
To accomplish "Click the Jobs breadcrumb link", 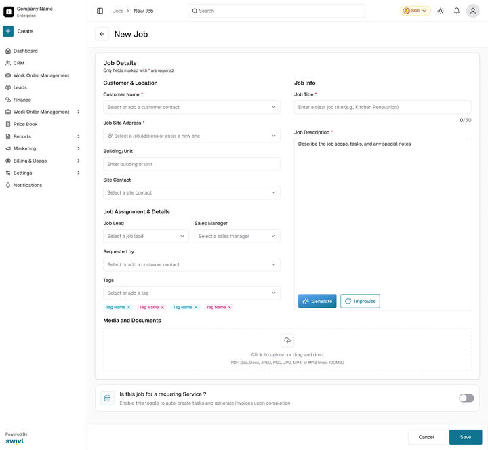I will tap(118, 11).
